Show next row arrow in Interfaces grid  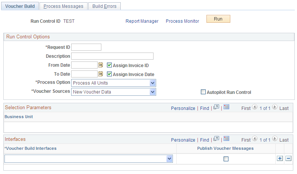[x=275, y=139]
